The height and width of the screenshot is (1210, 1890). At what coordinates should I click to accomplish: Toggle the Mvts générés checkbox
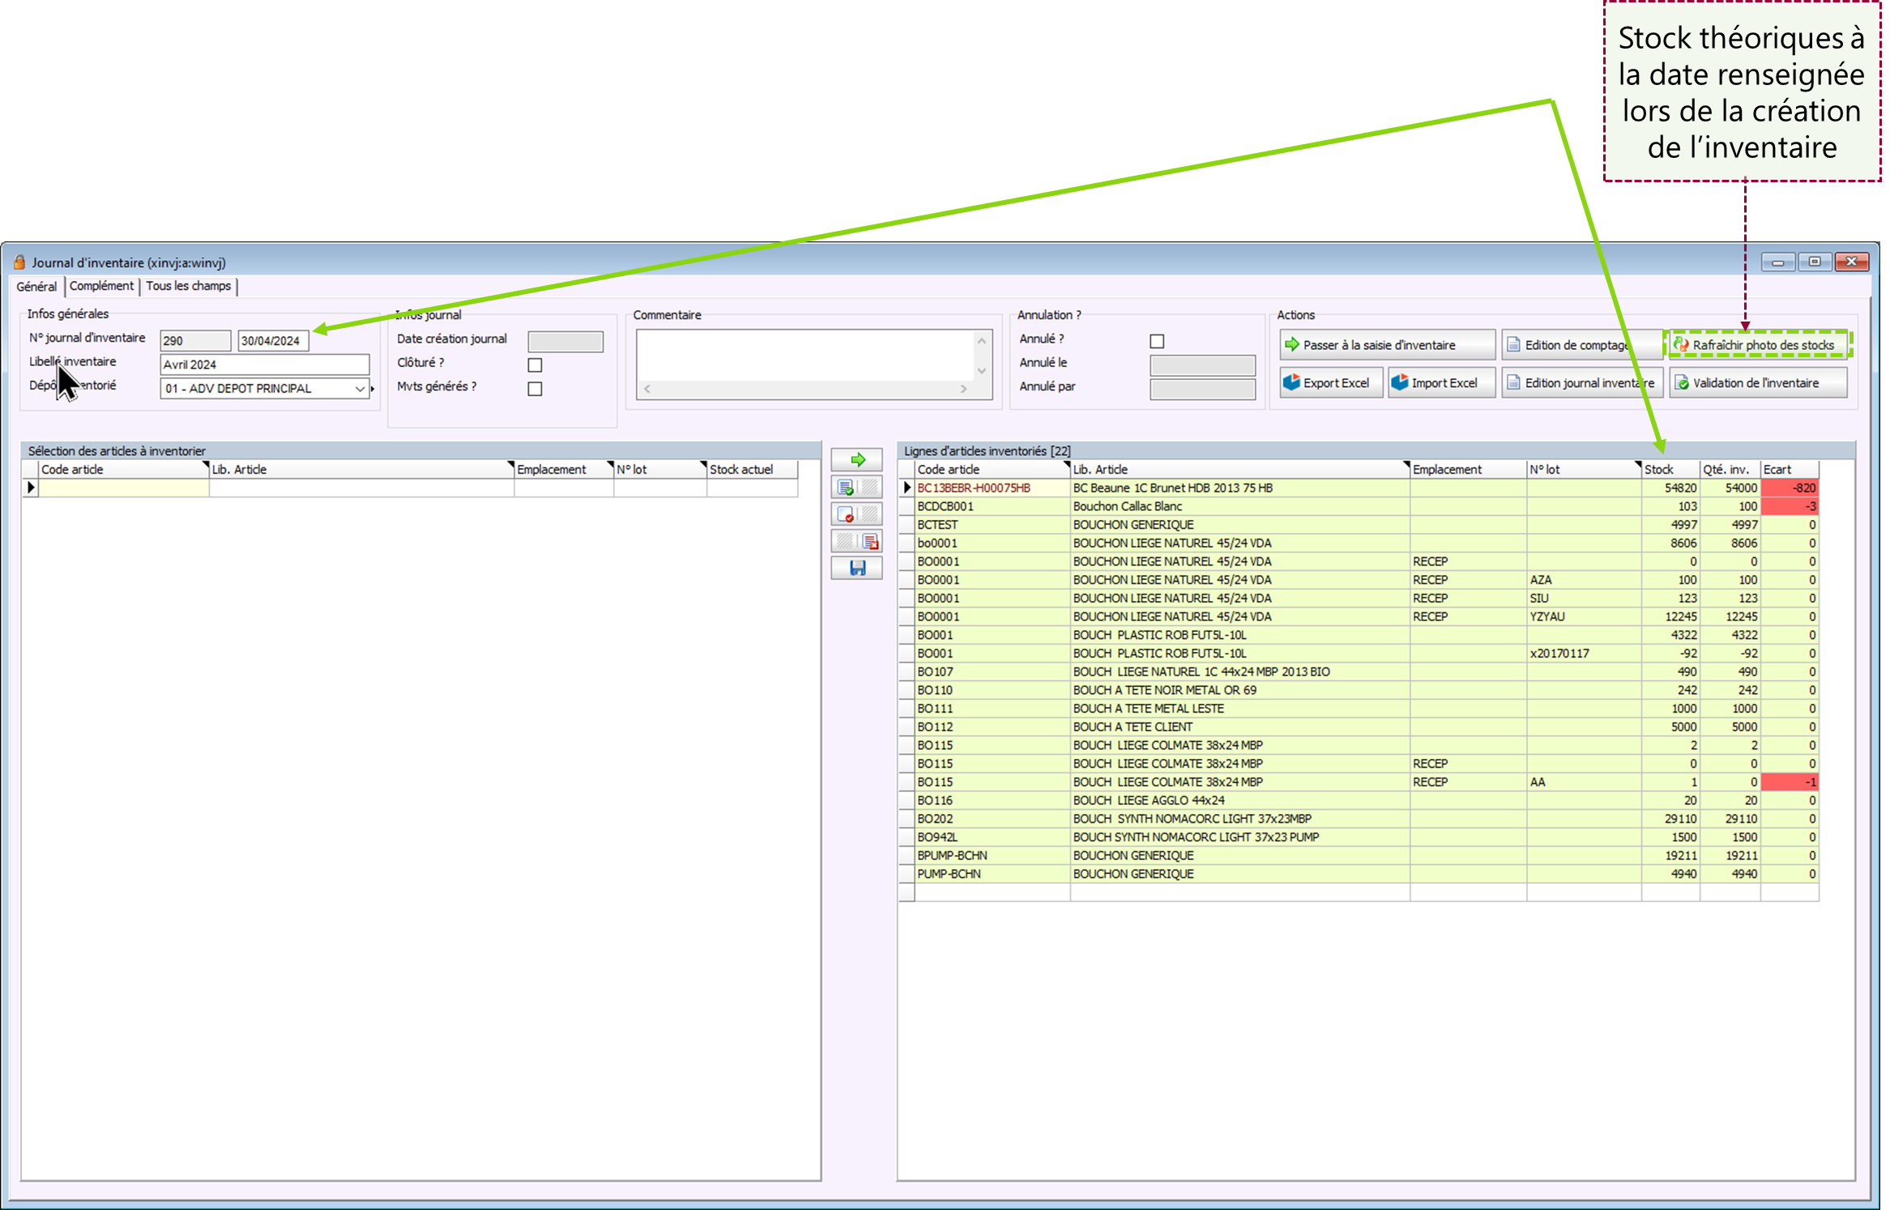[x=535, y=389]
